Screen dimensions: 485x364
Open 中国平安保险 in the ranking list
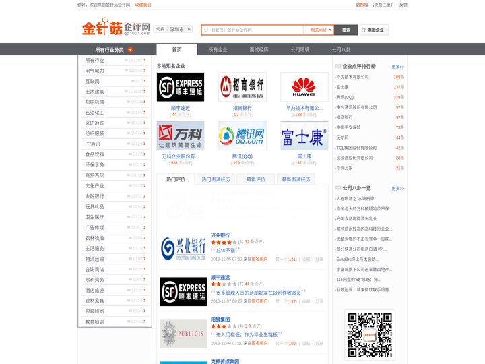point(348,127)
